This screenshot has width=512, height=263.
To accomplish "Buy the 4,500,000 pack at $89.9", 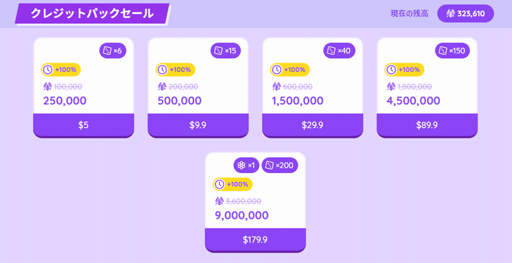I will click(x=427, y=125).
